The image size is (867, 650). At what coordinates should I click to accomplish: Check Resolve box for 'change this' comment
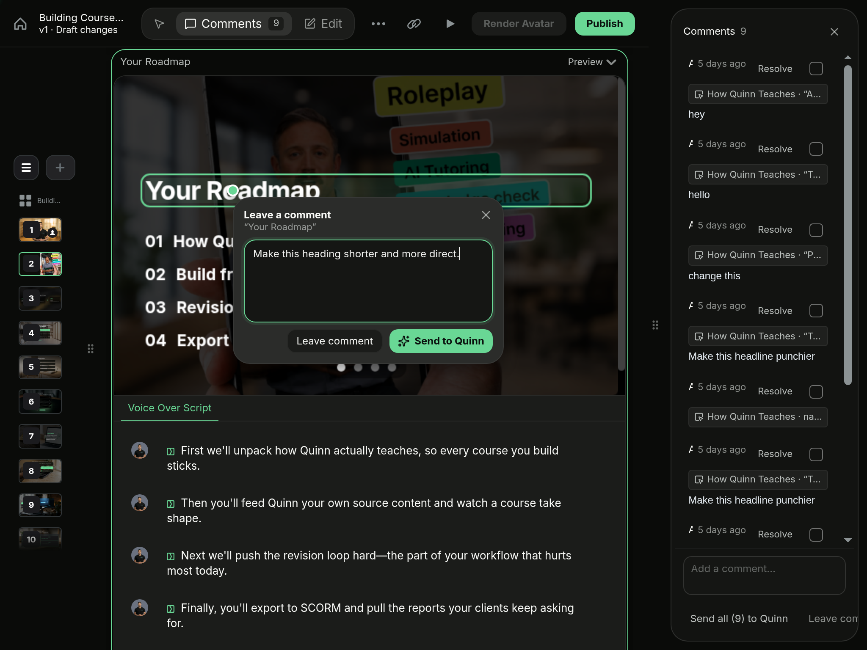[x=816, y=230]
